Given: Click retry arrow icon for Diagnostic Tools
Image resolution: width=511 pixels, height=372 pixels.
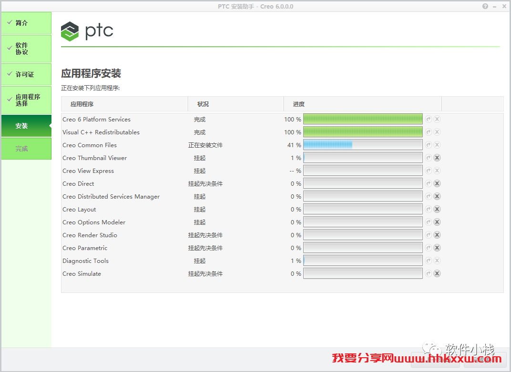Looking at the screenshot, I should pyautogui.click(x=429, y=261).
